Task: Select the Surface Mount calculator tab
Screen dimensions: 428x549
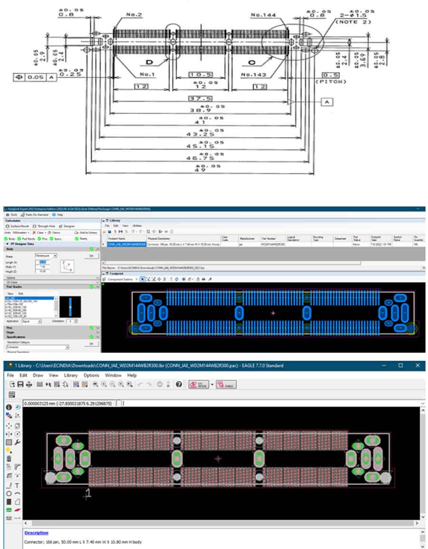Action: point(18,226)
